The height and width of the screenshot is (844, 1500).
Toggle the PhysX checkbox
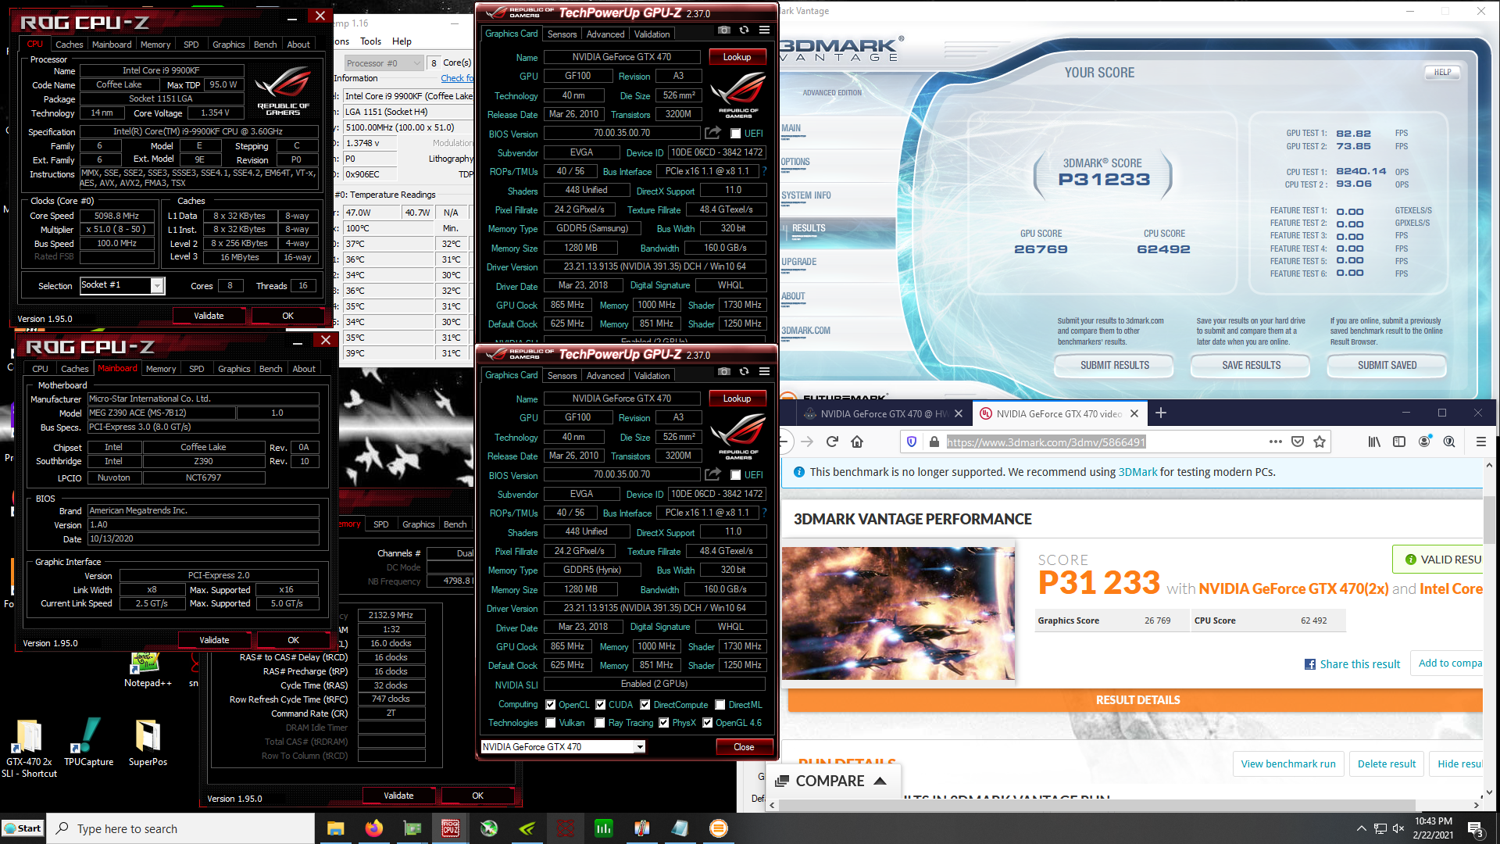pos(664,723)
